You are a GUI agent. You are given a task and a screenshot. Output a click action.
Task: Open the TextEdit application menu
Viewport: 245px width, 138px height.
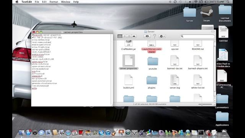click(26, 2)
